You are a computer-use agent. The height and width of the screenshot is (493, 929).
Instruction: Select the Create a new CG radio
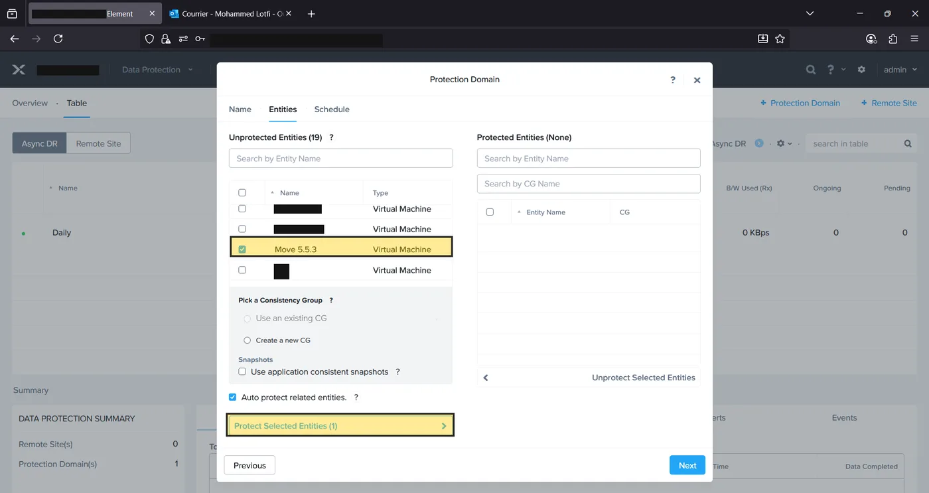tap(248, 340)
